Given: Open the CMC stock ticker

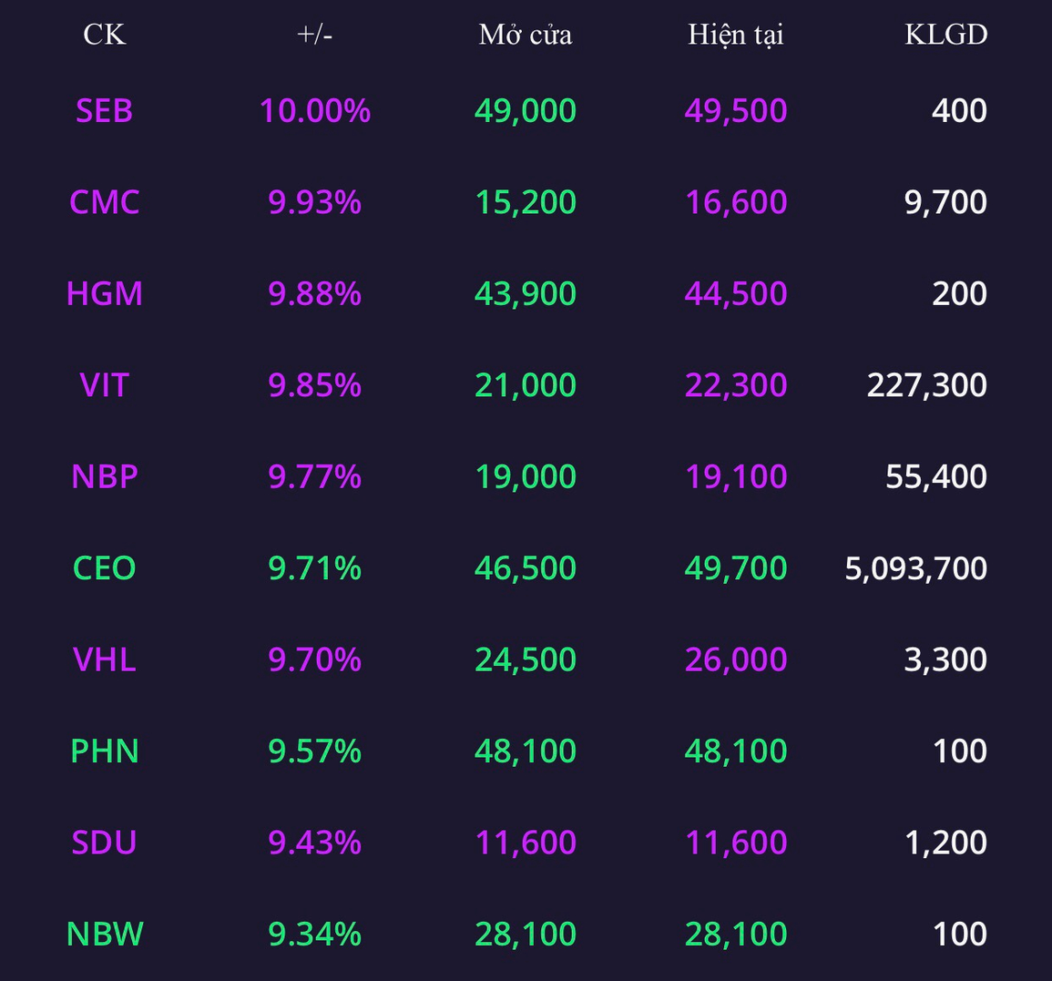Looking at the screenshot, I should coord(104,202).
